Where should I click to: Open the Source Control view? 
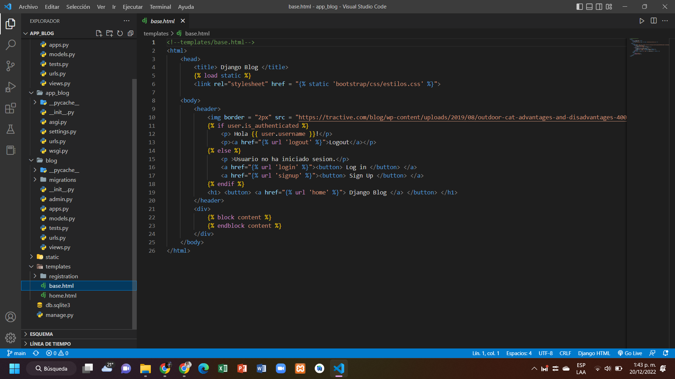click(11, 66)
